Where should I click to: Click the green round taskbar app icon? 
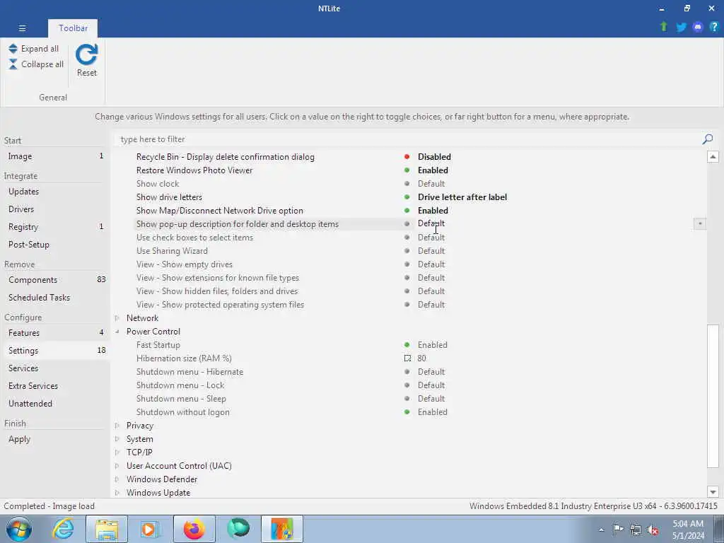click(x=238, y=529)
